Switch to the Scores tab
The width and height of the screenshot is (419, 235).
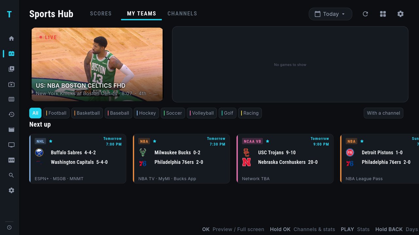pyautogui.click(x=101, y=14)
